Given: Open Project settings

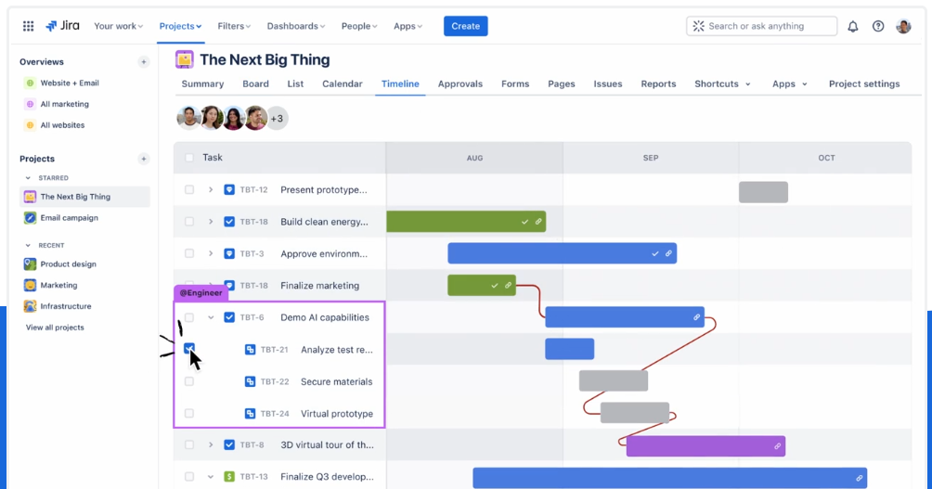Looking at the screenshot, I should tap(864, 84).
